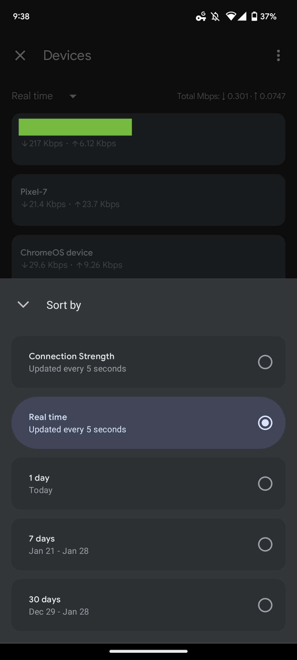Select the 7 days Jan 21 - Jan 28 option

click(148, 544)
